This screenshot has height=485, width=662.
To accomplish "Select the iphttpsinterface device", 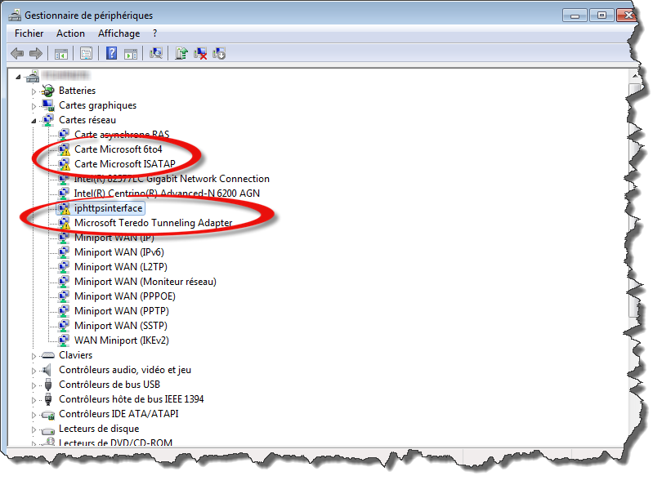I will point(109,208).
